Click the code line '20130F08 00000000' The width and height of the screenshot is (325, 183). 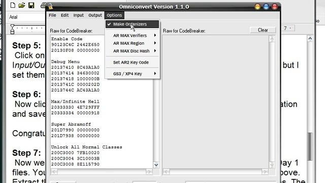(75, 50)
